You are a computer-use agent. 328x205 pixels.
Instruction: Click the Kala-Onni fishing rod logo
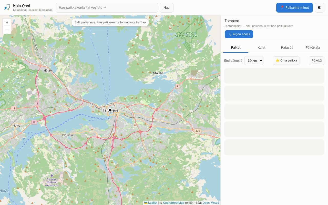point(7,7)
